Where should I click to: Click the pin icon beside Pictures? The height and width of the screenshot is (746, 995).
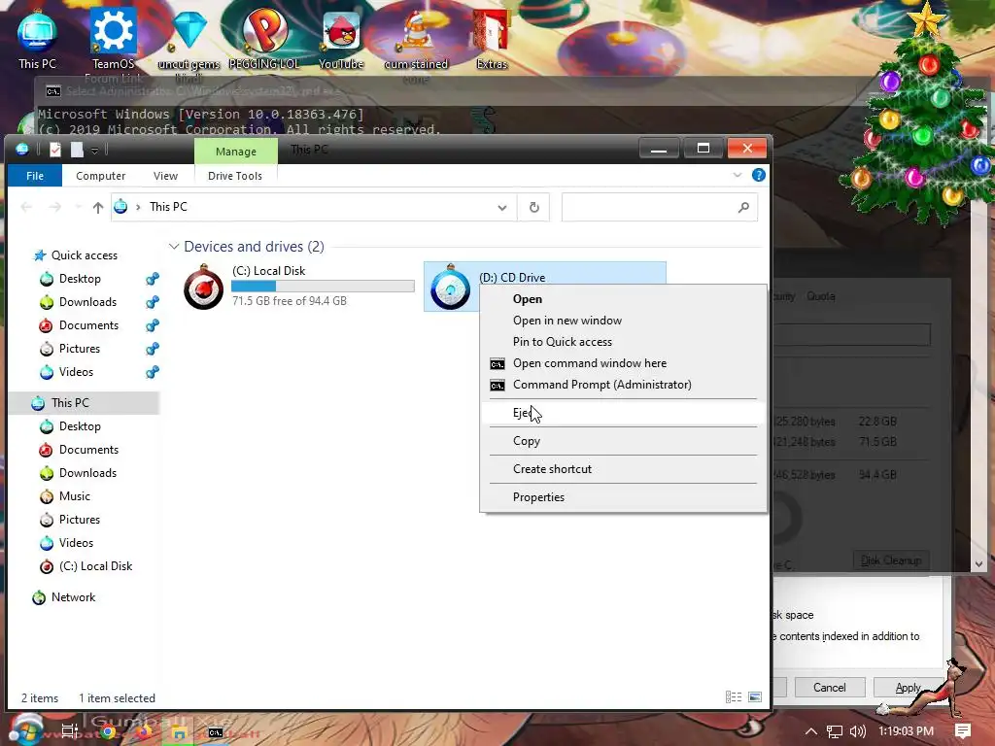pyautogui.click(x=153, y=349)
